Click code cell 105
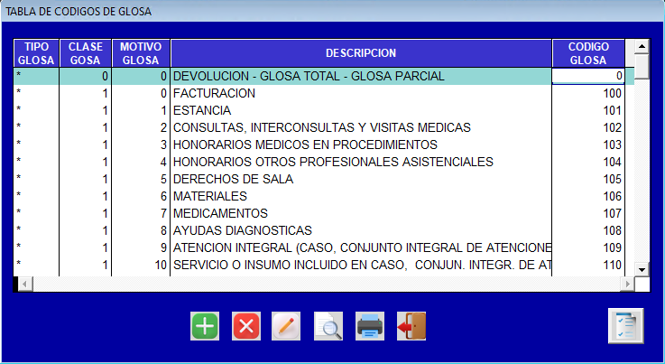This screenshot has height=364, width=665. pyautogui.click(x=588, y=179)
